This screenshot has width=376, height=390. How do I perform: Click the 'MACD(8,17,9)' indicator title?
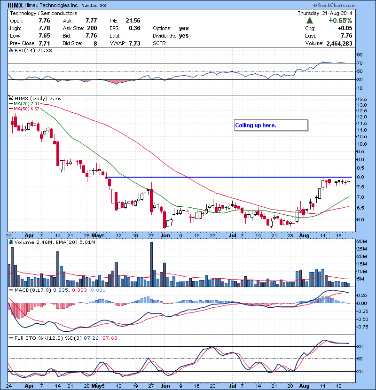pos(33,290)
